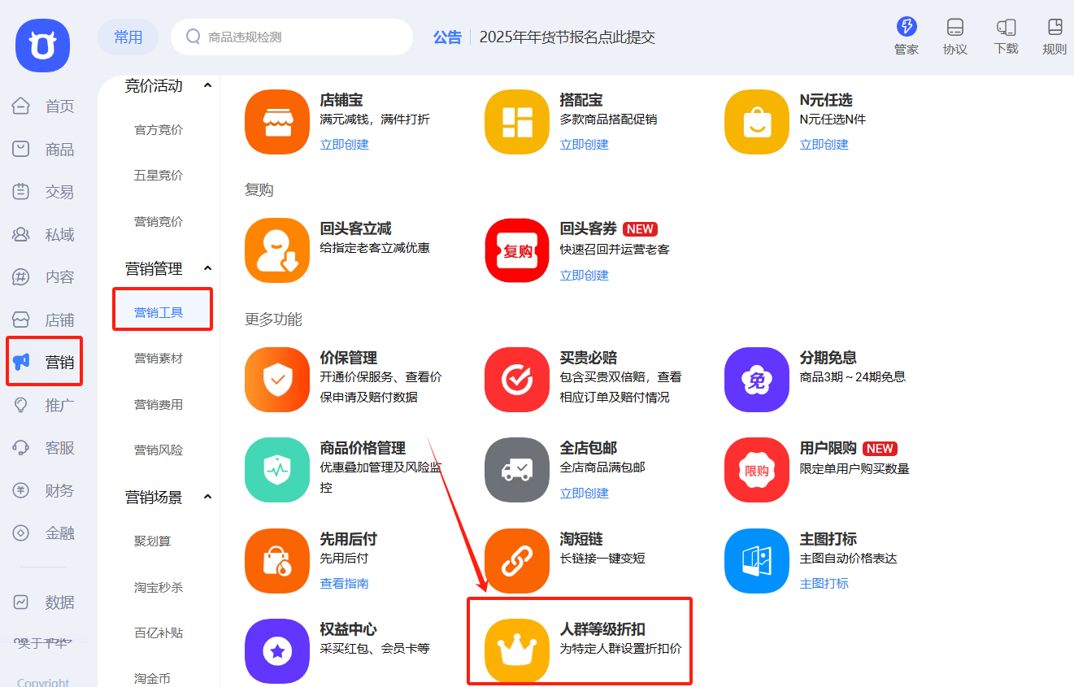The height and width of the screenshot is (687, 1074).
Task: Open 金融 in sidebar
Action: click(44, 533)
